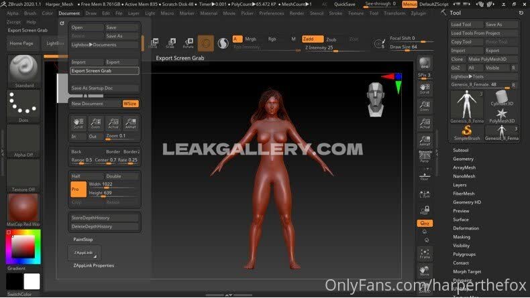This screenshot has height=298, width=530.
Task: Open the Preferences menu
Action: tap(272, 13)
